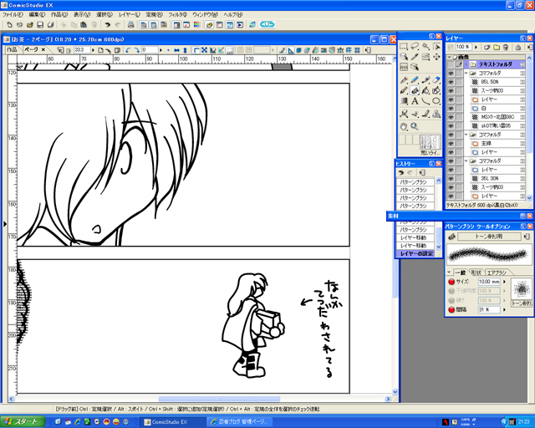Click the fit-to-window crossed arrows icon
This screenshot has width=535, height=428.
click(x=204, y=50)
